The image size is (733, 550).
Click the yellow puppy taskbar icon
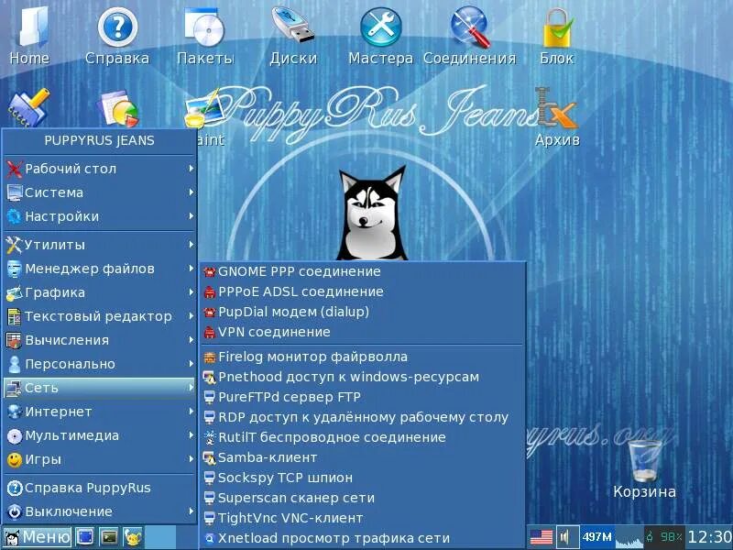[x=133, y=537]
